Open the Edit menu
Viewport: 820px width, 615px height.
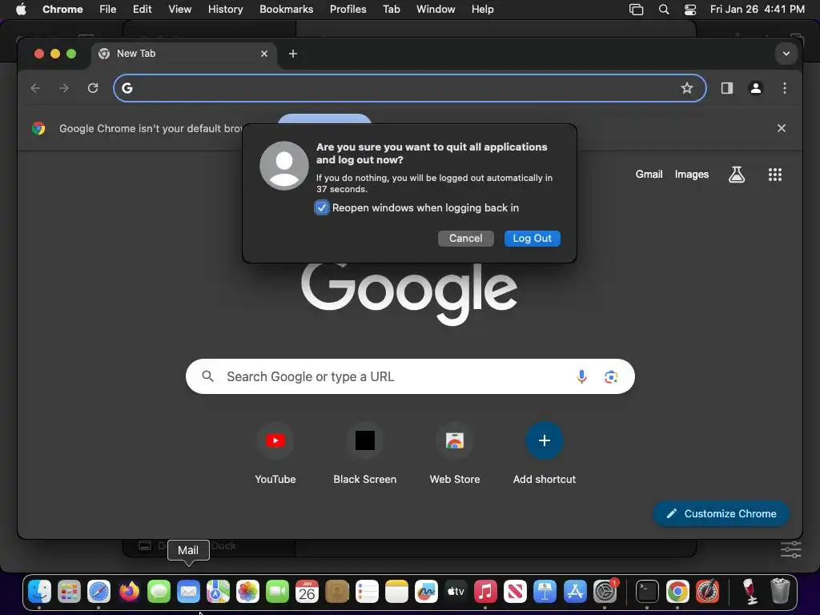click(x=142, y=10)
